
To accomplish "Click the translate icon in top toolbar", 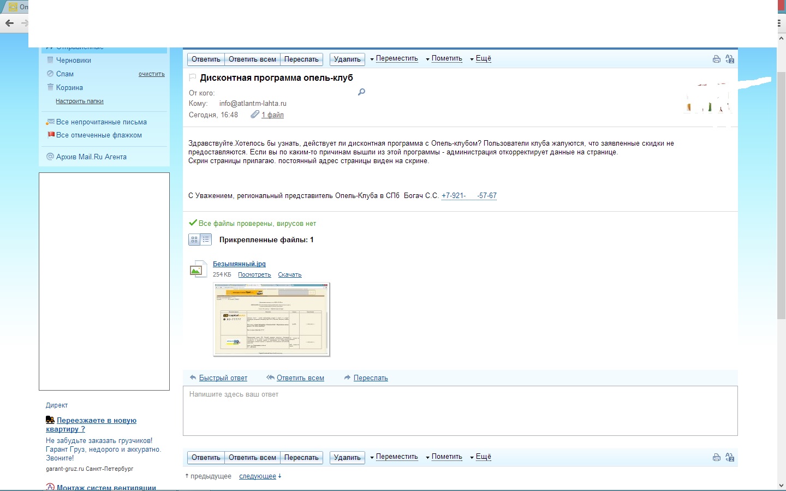I will [730, 59].
